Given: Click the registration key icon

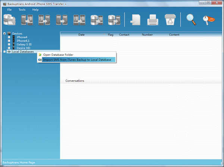Looking at the screenshot, I should coord(209,20).
